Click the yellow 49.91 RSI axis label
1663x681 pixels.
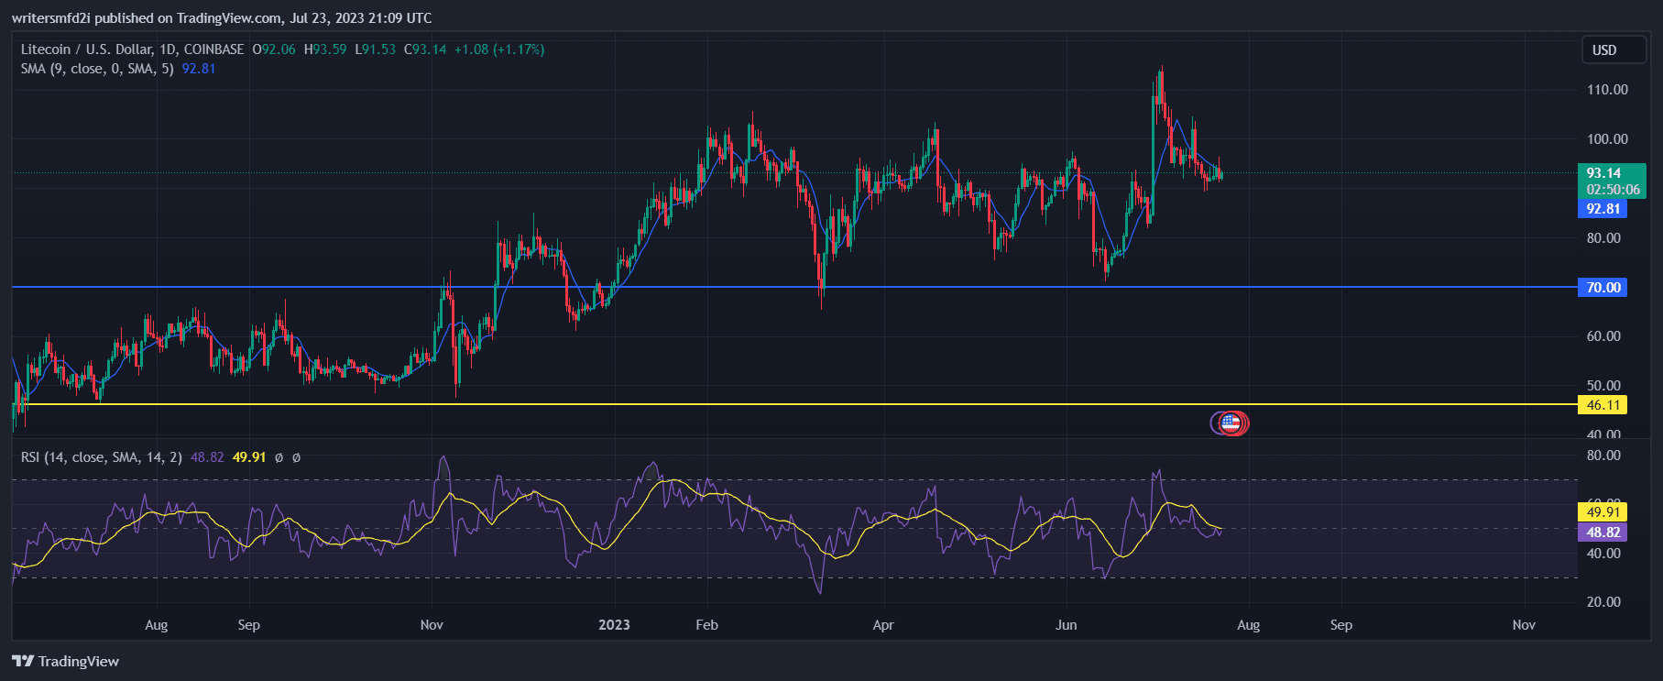tap(1602, 512)
